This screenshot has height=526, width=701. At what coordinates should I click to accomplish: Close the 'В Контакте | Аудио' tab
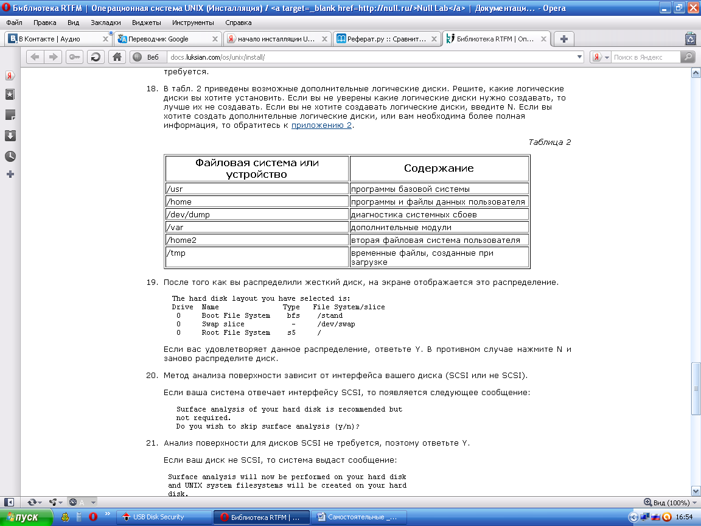pos(105,39)
